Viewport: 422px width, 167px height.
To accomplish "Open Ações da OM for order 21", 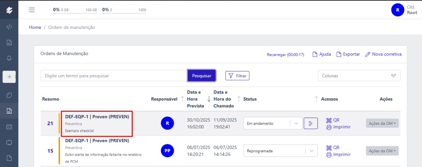I will pyautogui.click(x=382, y=123).
